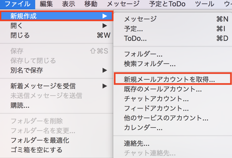The height and width of the screenshot is (158, 232).
Task: Select 既存のメールアカウント option
Action: (x=163, y=89)
